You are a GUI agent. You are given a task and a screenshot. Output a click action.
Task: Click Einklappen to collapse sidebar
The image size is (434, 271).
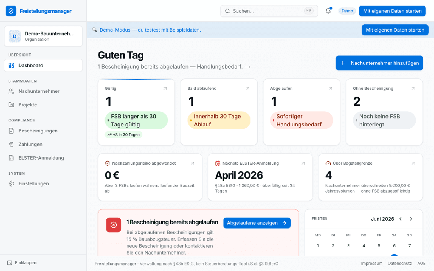22,263
